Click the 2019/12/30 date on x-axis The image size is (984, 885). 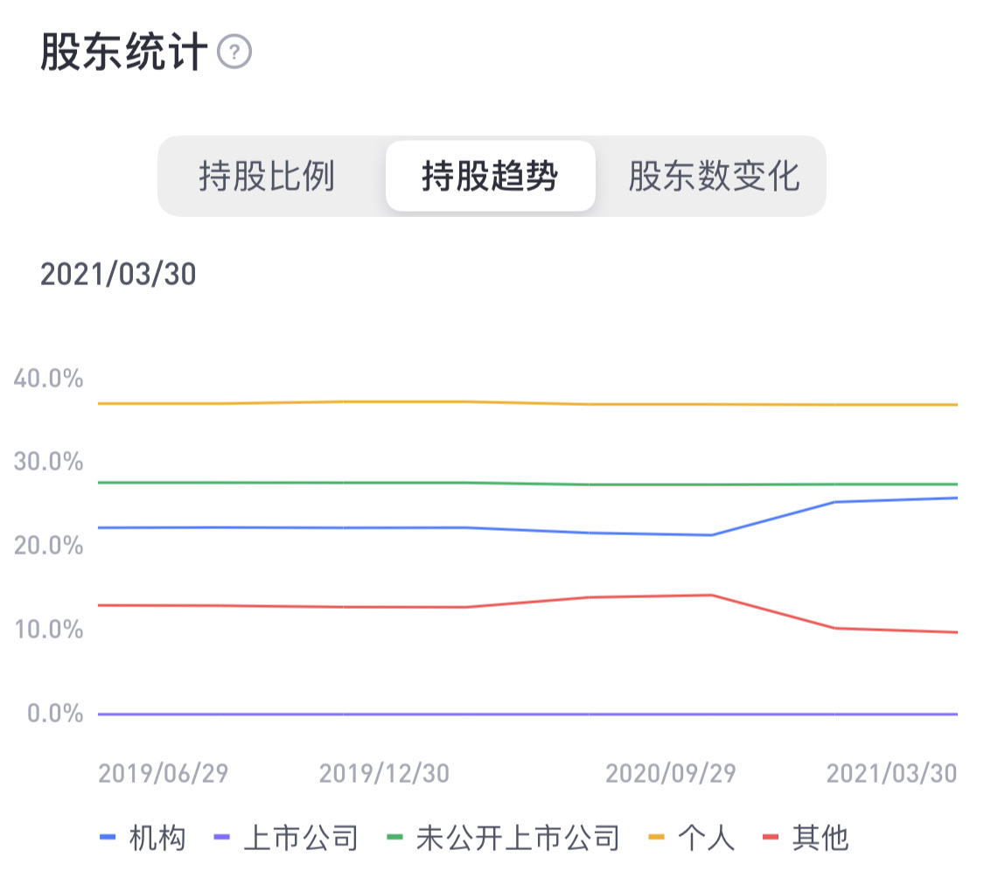click(385, 774)
